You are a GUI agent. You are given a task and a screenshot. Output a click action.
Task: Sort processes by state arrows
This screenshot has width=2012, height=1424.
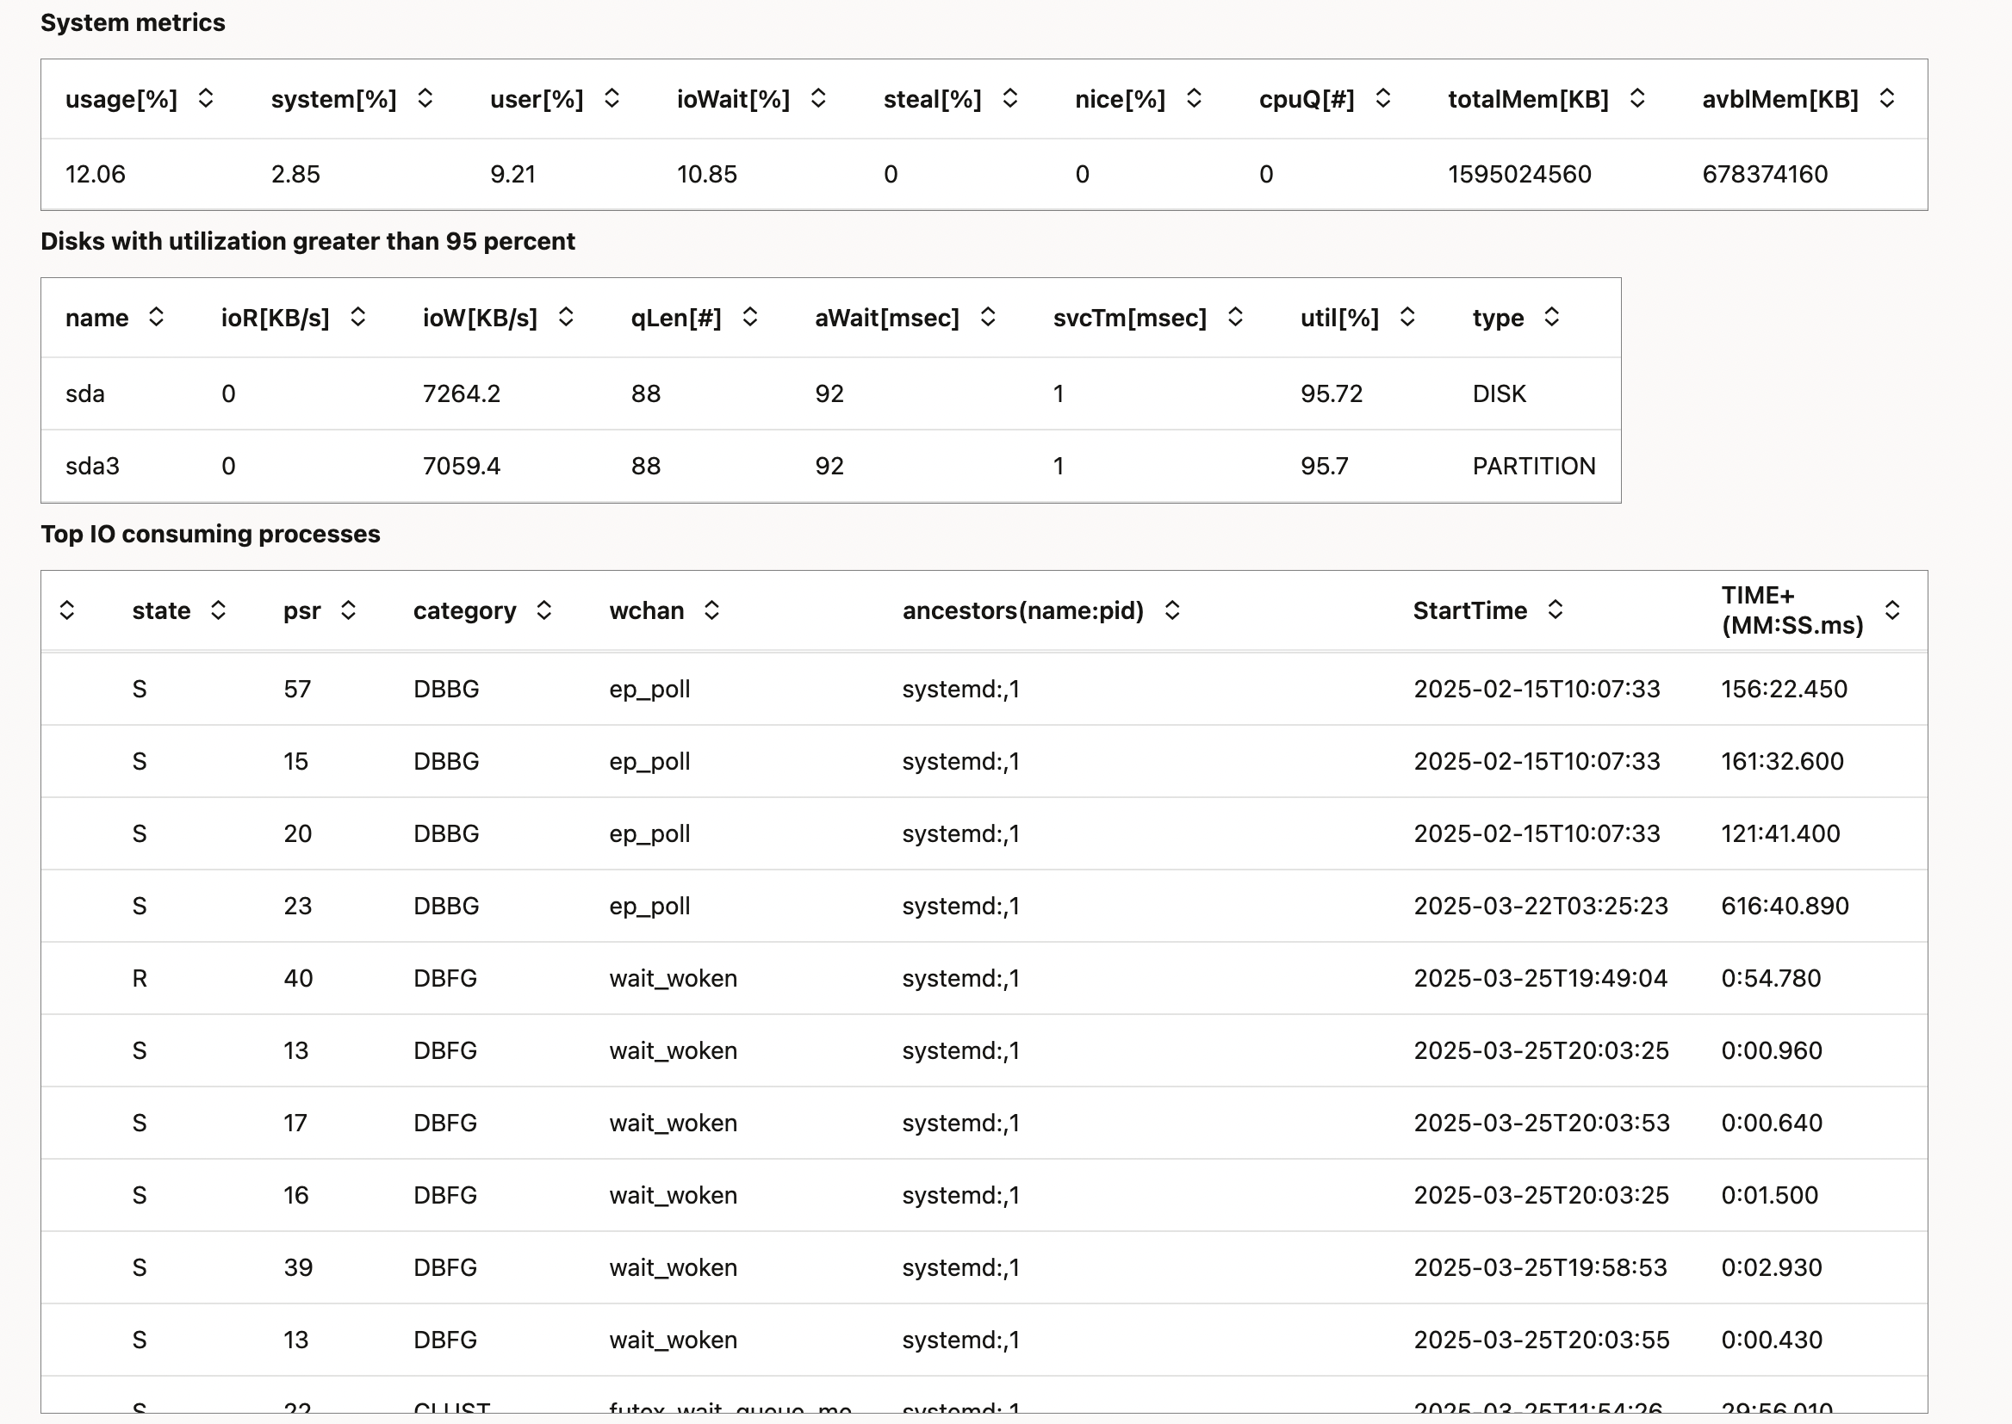tap(219, 610)
